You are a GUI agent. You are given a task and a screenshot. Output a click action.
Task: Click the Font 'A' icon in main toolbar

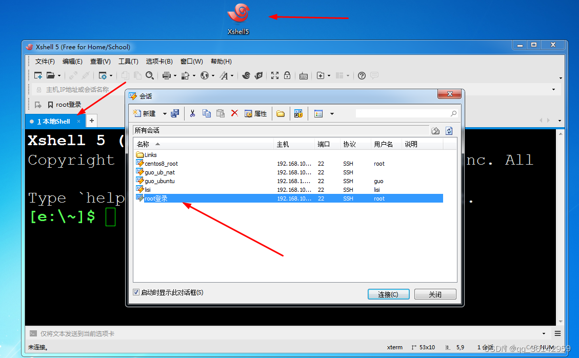click(x=224, y=75)
